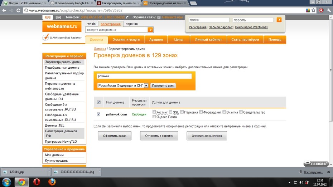The width and height of the screenshot is (333, 187).
Task: Toggle select-all checkbox in table header
Action: pyautogui.click(x=99, y=102)
